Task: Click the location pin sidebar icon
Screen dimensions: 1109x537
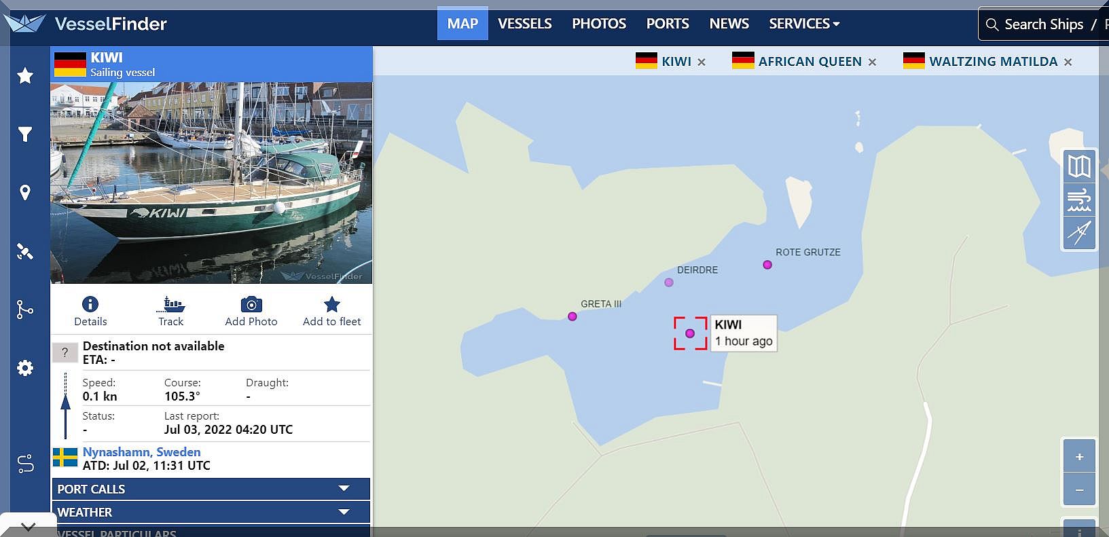Action: click(x=25, y=193)
